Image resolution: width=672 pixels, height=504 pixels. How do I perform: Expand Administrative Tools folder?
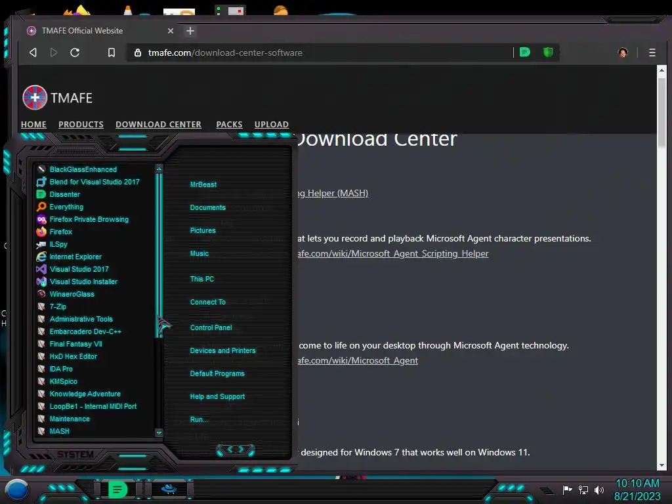coord(75,318)
